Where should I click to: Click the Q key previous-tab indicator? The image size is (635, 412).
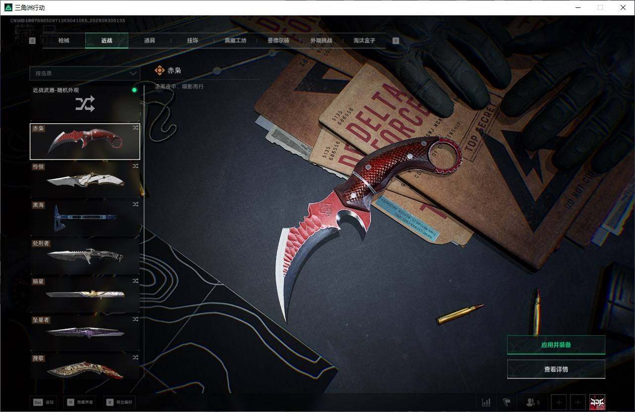(x=32, y=41)
